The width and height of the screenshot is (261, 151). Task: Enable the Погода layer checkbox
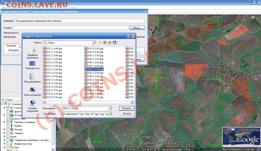[8, 129]
